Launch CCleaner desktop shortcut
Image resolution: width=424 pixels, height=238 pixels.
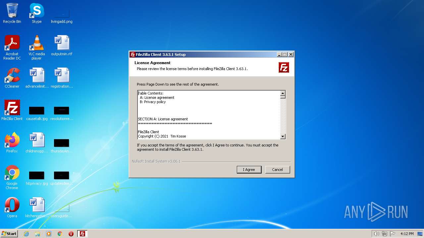tap(12, 78)
